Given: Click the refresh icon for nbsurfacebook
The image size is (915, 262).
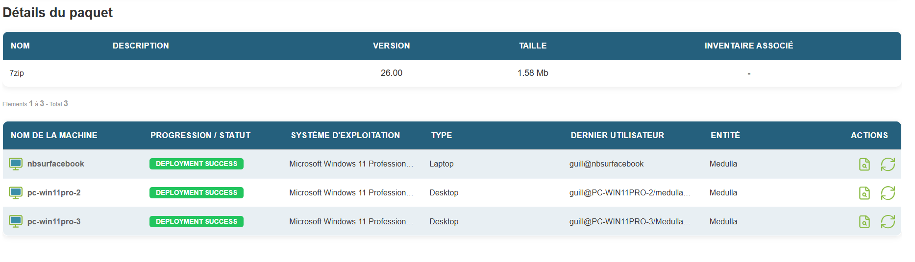Looking at the screenshot, I should 888,165.
